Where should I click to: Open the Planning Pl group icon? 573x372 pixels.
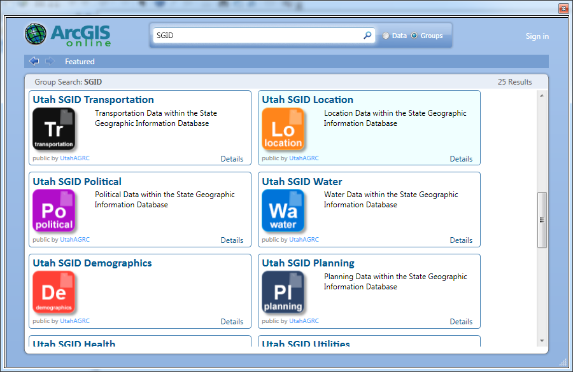(283, 292)
